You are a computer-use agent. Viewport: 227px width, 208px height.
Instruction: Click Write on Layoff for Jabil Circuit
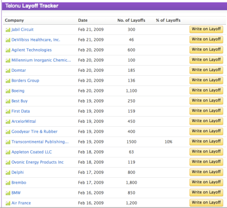point(206,29)
